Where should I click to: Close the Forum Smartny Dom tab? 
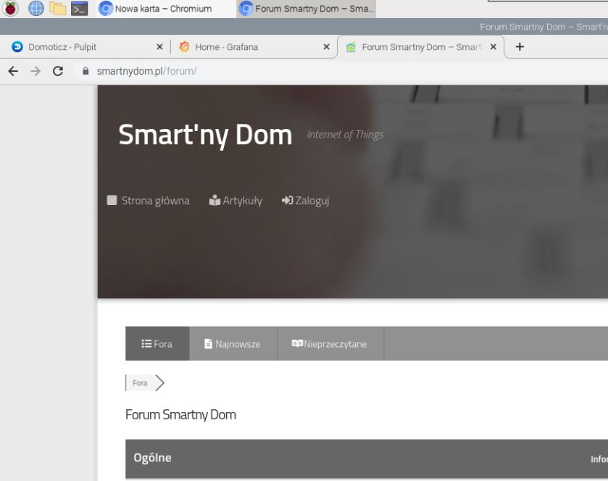494,47
